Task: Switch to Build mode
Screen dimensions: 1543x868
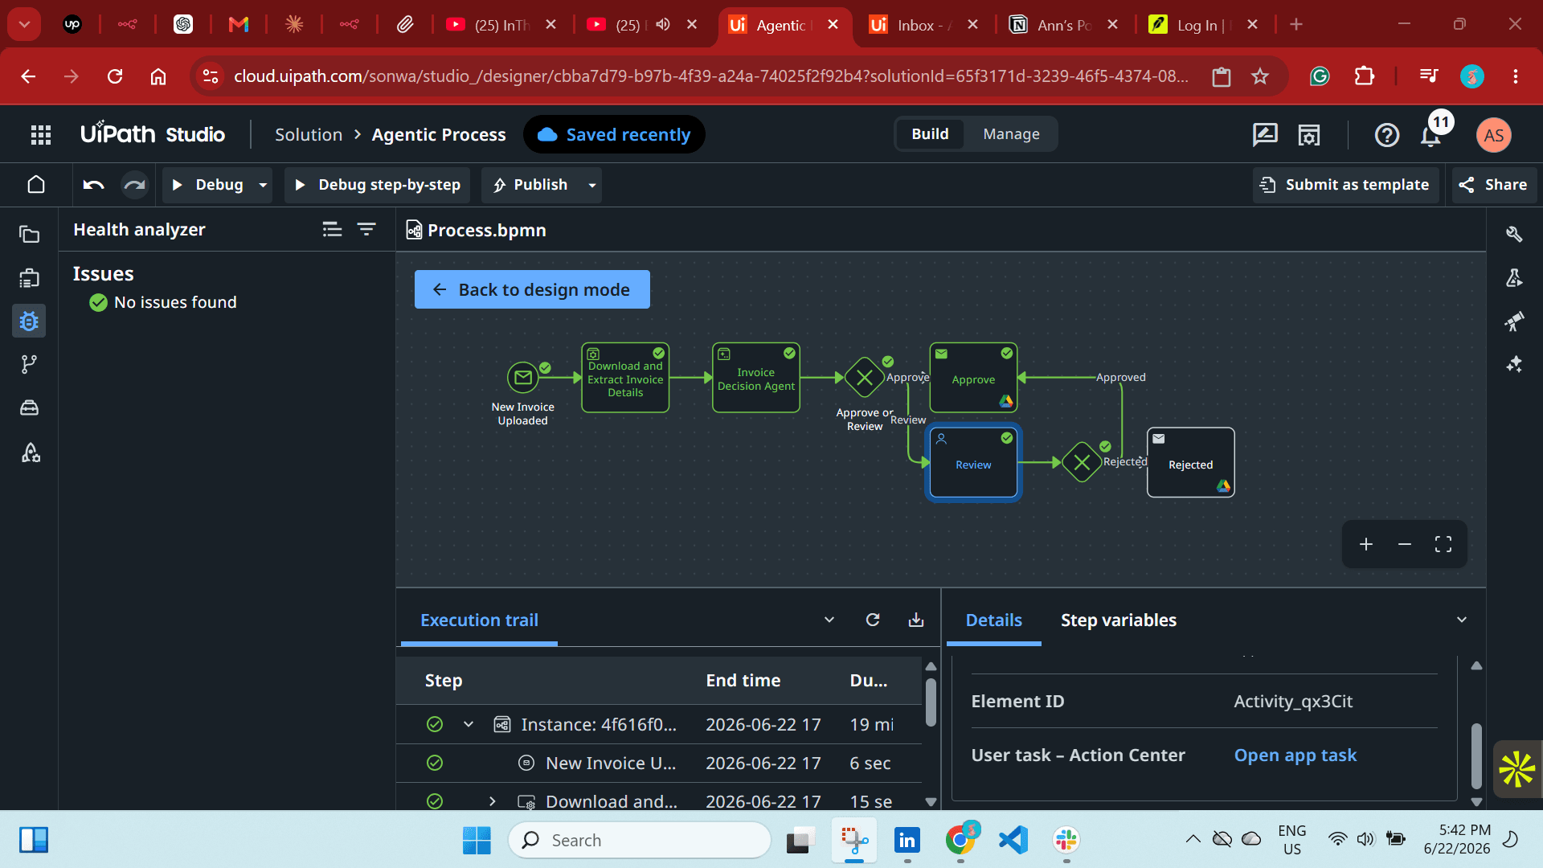Action: point(930,134)
